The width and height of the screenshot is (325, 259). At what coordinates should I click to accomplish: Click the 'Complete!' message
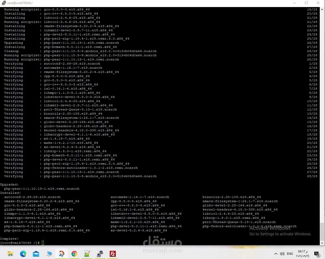[x=9, y=239]
